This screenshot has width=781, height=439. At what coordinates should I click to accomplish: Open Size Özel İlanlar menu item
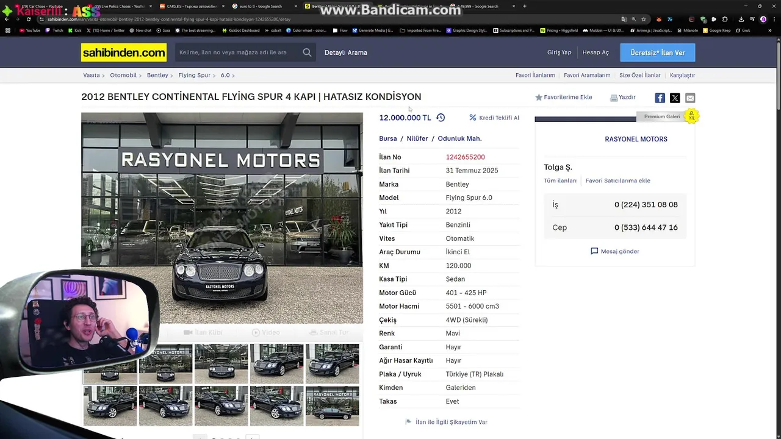640,76
